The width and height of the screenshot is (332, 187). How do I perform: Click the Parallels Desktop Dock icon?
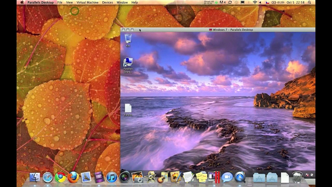(x=214, y=177)
